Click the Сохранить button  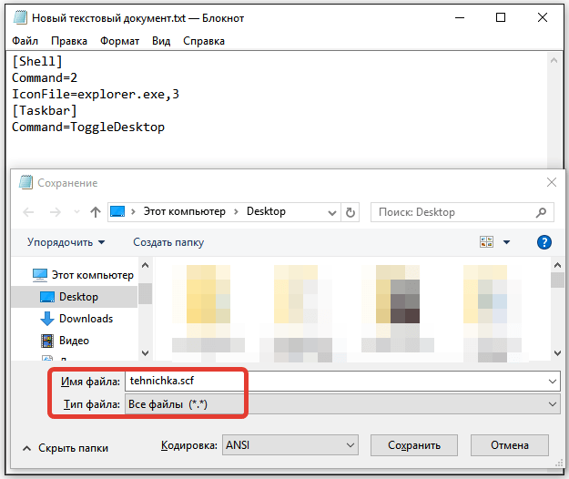tap(414, 445)
